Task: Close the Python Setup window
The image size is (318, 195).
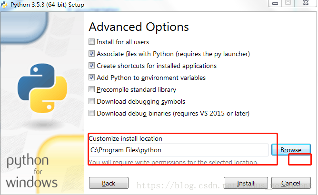Action: [x=306, y=3]
